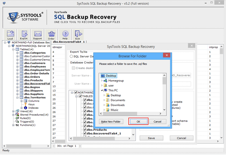Click the Keys key icon under dbo.Territories

[x=25, y=104]
